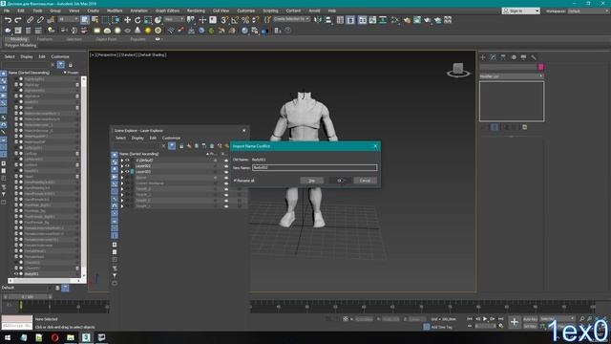
Task: Click the pink object color swatch
Action: tap(541, 67)
